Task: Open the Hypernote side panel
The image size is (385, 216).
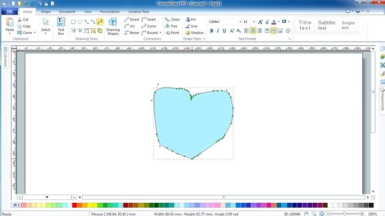Action: click(382, 100)
